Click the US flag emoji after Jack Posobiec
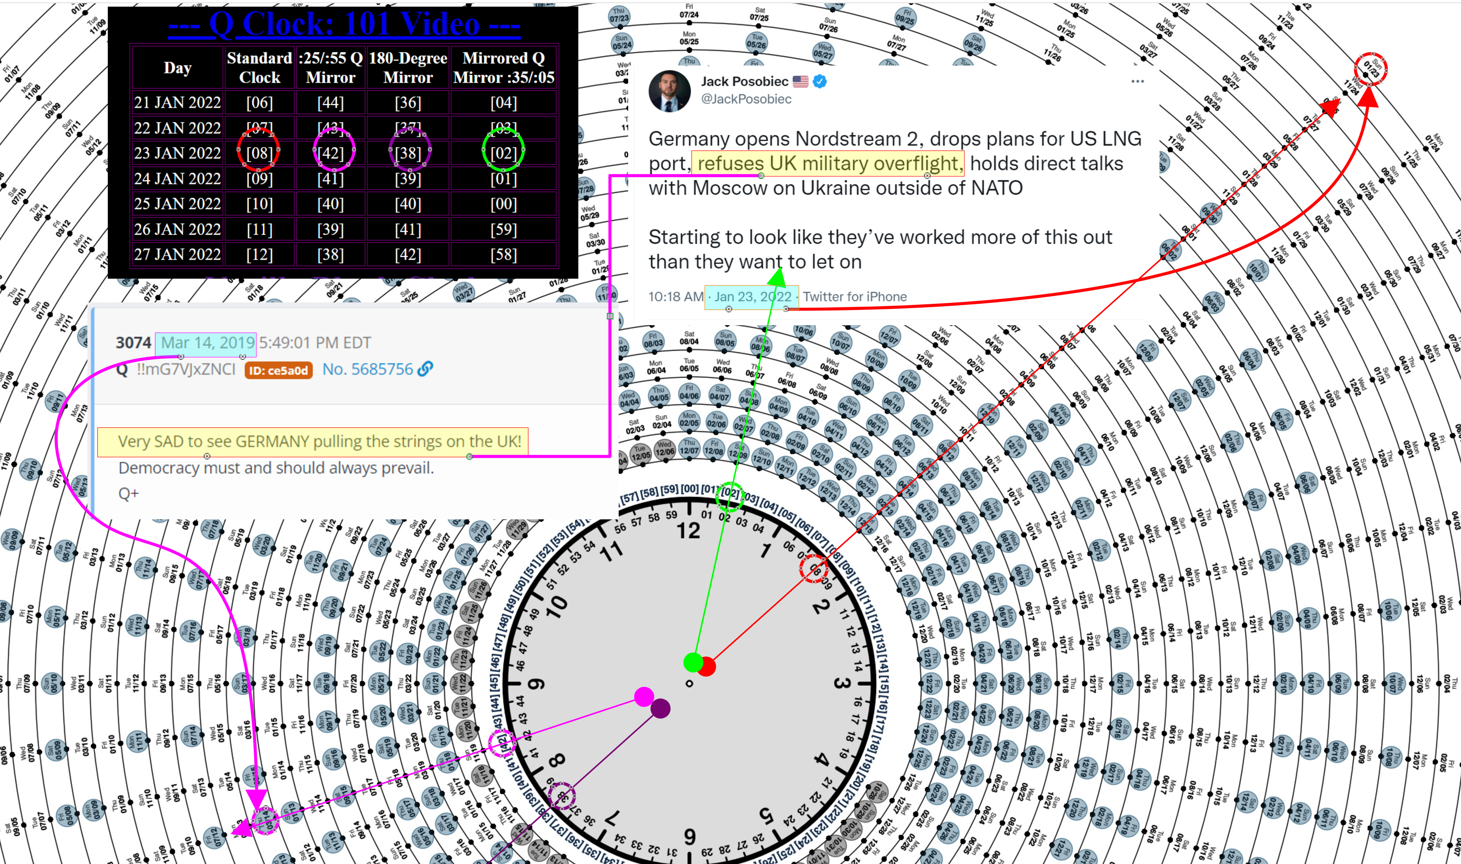The width and height of the screenshot is (1461, 864). pos(801,82)
